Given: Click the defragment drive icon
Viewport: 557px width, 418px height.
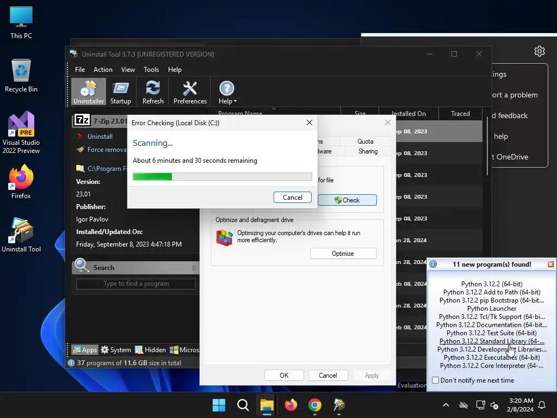Looking at the screenshot, I should pos(225,237).
